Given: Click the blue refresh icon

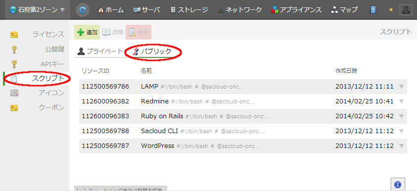Looking at the screenshot, I should (83, 10).
